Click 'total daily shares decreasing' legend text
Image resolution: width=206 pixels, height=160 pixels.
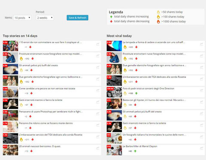(x=132, y=21)
